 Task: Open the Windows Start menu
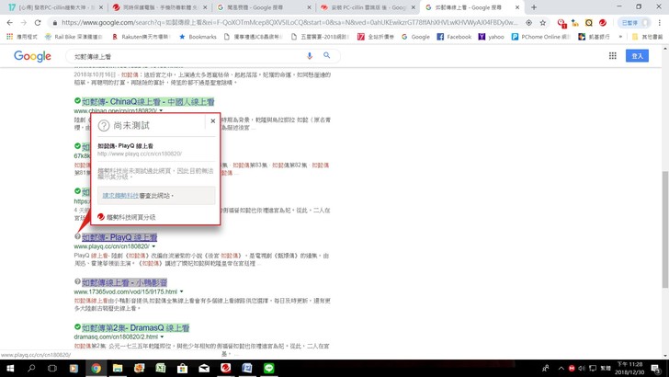click(10, 368)
